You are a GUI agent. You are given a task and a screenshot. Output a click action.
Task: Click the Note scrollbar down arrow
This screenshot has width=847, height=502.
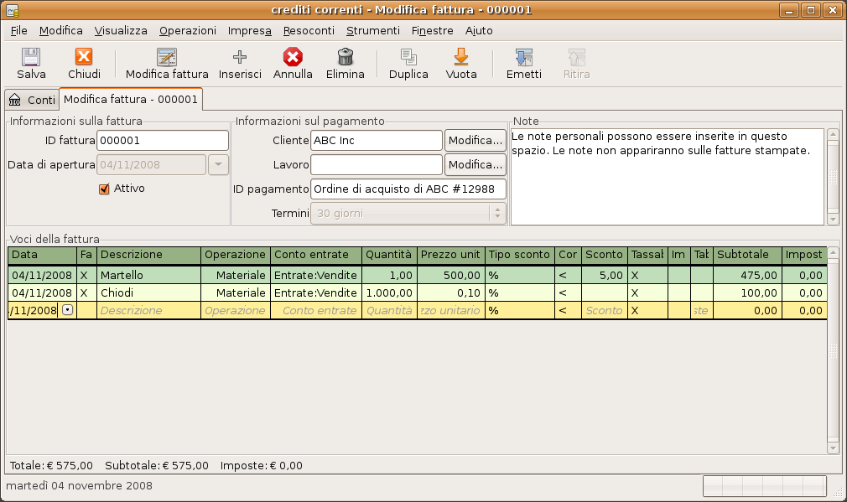(833, 219)
